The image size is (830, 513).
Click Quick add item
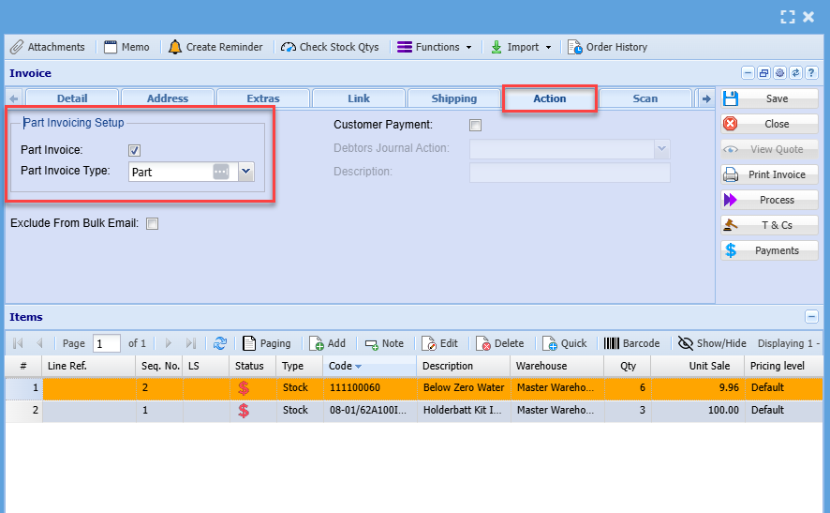pos(565,343)
